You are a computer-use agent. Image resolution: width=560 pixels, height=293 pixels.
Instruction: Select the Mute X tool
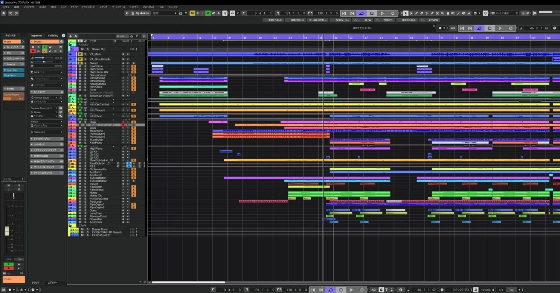pos(437,13)
